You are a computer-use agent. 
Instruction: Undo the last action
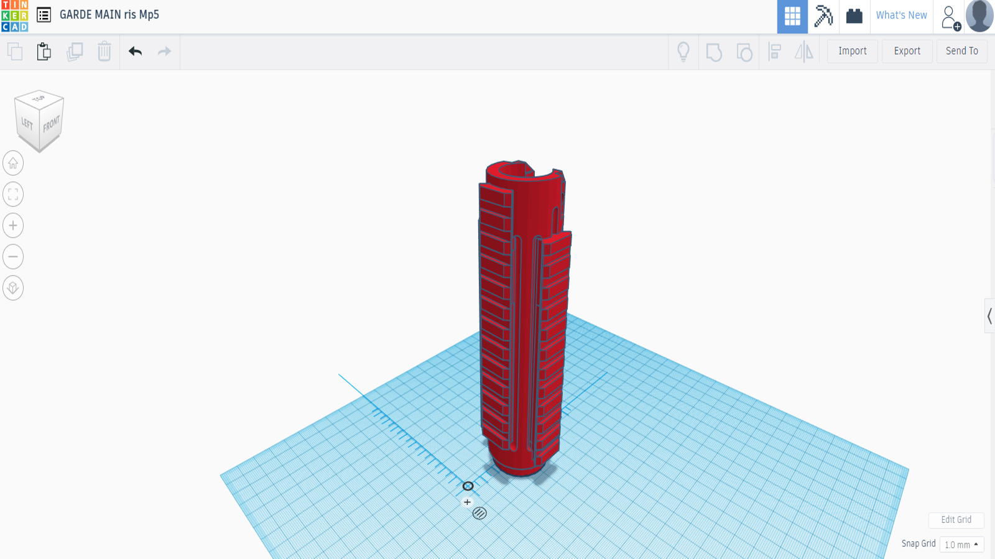coord(136,52)
